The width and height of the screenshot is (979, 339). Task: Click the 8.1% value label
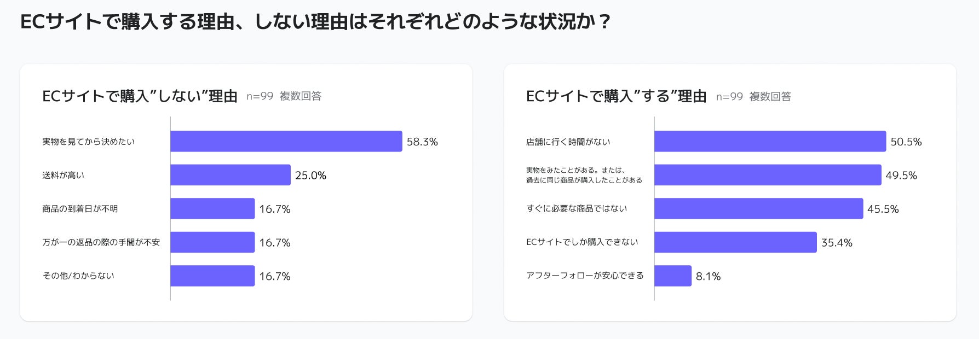(708, 276)
